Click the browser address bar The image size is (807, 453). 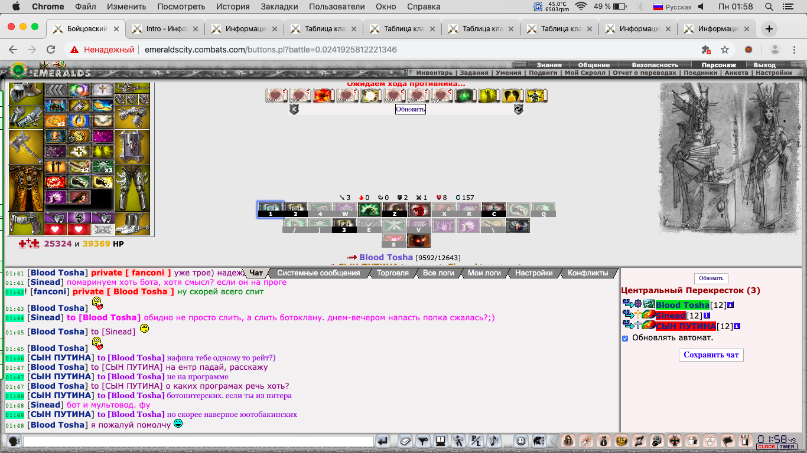pyautogui.click(x=378, y=50)
